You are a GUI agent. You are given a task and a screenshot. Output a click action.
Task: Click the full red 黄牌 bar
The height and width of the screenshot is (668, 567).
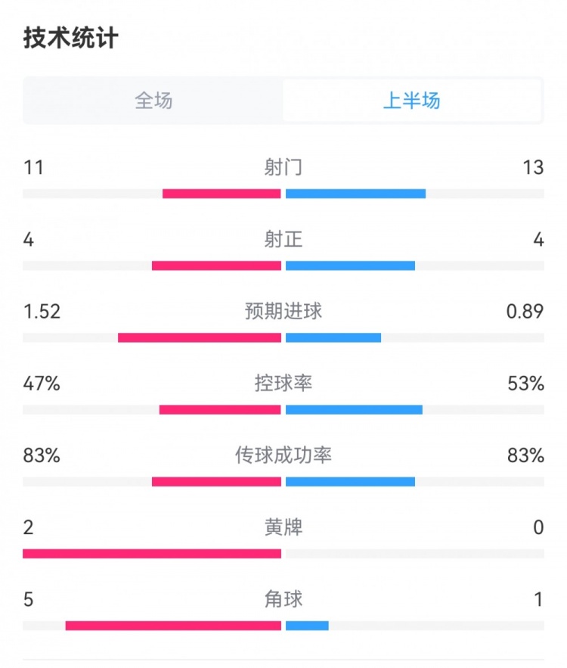(152, 554)
